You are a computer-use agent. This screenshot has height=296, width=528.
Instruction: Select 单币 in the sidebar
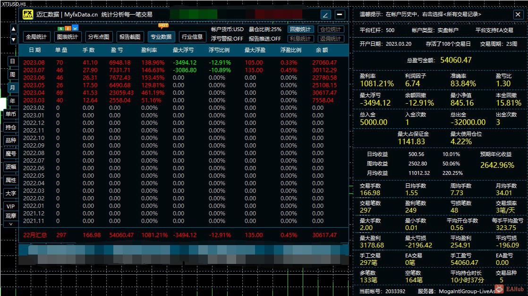[x=11, y=114]
